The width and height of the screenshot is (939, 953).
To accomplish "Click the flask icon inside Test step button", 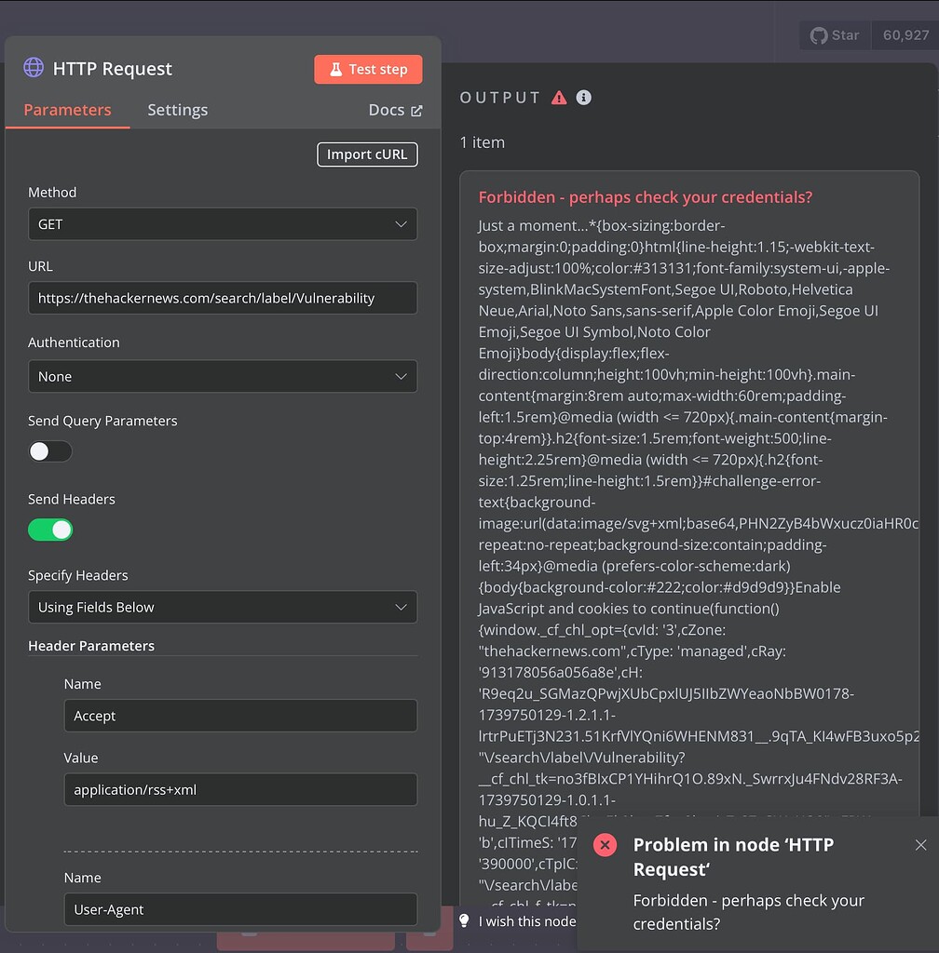I will point(335,69).
